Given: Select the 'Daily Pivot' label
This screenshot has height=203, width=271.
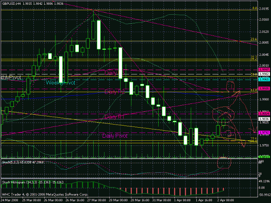Looking at the screenshot, I should (115, 136).
